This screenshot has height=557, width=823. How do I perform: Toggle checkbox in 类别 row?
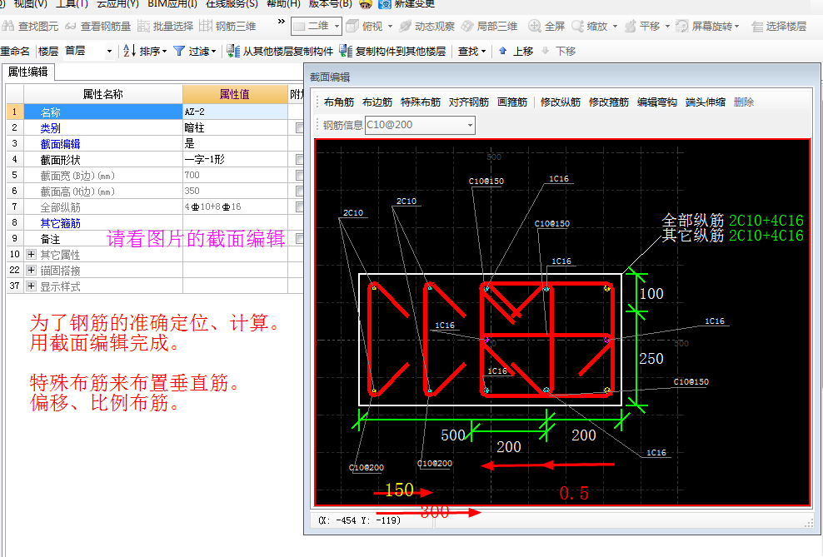299,127
